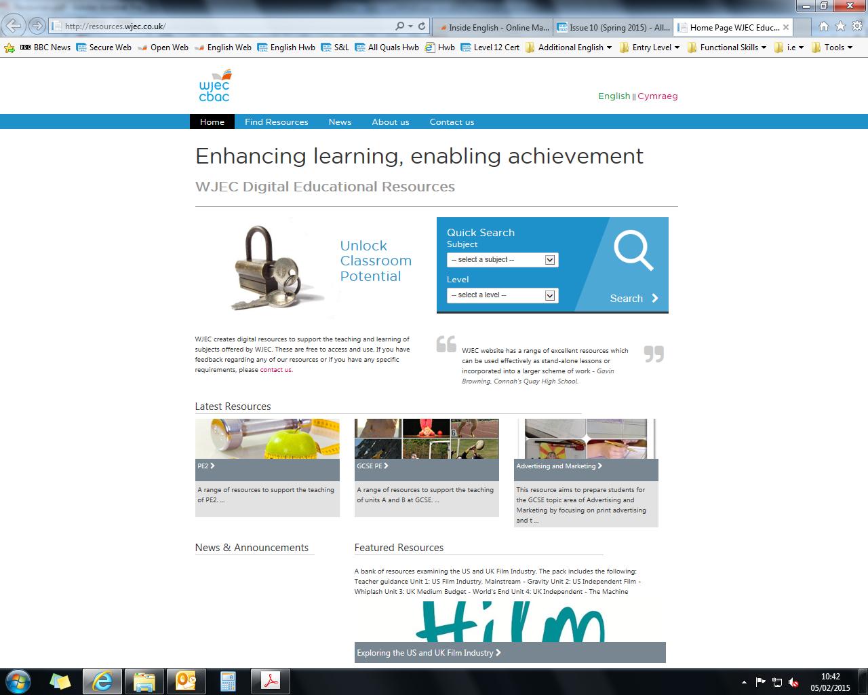Open the All Quals Hwb bookmark

click(387, 48)
